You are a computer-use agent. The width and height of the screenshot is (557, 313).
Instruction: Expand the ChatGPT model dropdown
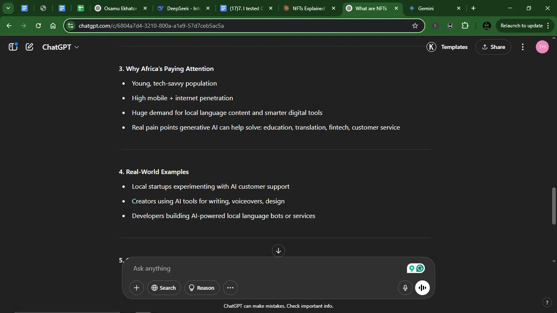(61, 47)
